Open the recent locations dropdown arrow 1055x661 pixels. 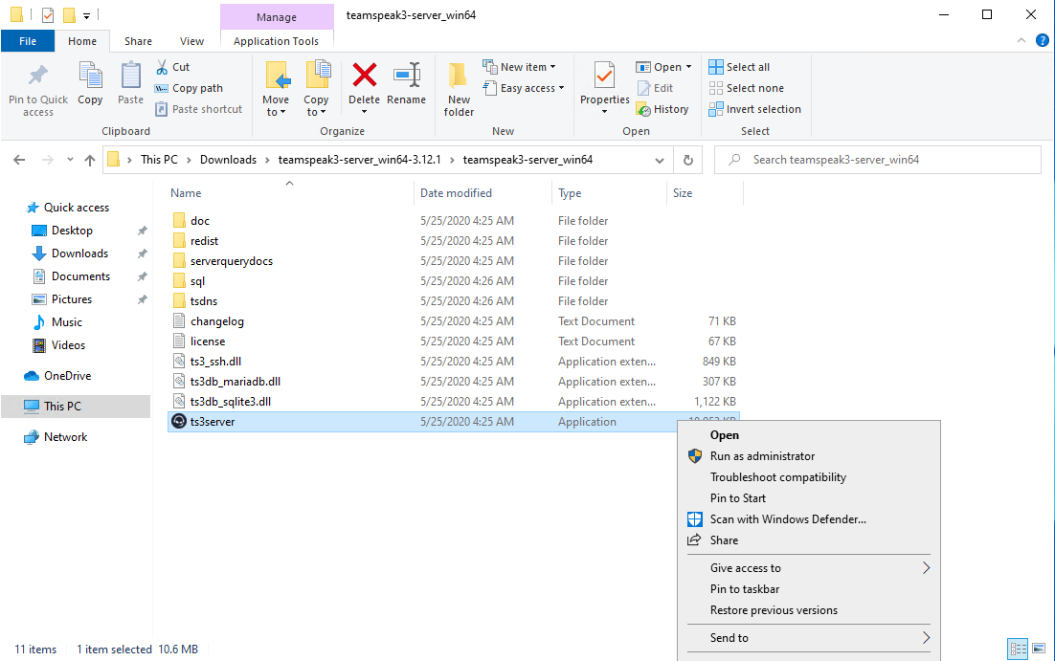pos(70,160)
